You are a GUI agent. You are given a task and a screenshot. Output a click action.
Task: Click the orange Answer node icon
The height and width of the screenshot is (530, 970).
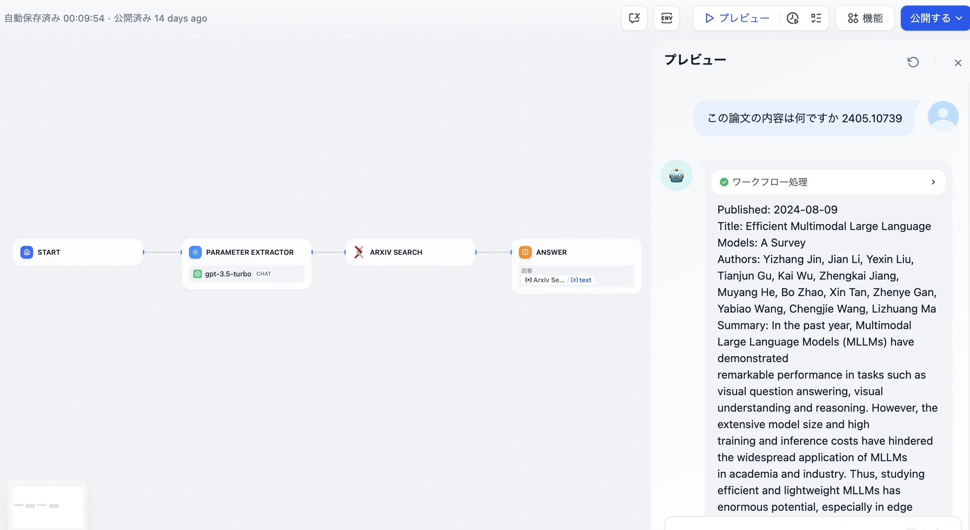525,252
